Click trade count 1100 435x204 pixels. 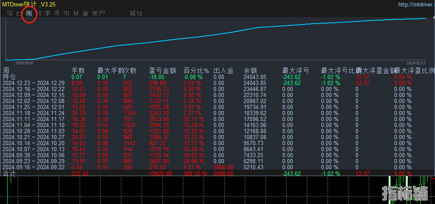click(x=129, y=113)
